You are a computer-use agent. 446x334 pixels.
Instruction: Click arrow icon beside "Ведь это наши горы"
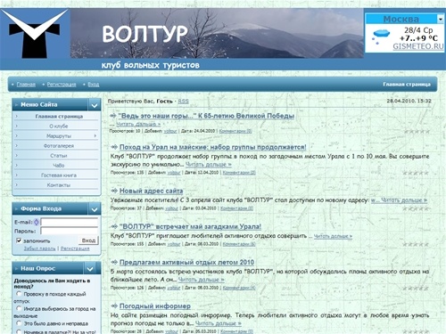click(x=113, y=116)
